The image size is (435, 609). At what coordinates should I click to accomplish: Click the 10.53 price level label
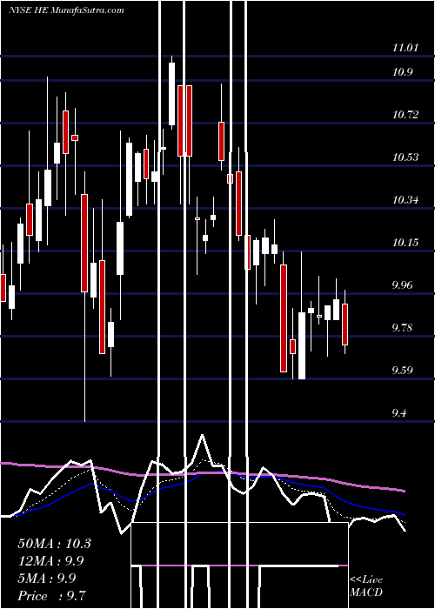pyautogui.click(x=405, y=157)
